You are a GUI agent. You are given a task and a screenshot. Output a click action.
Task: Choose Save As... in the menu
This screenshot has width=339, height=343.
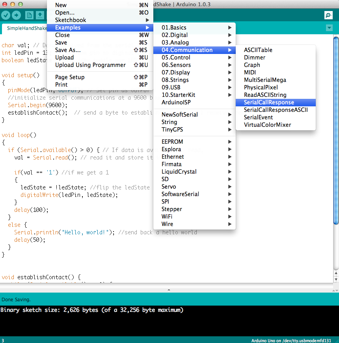point(100,50)
